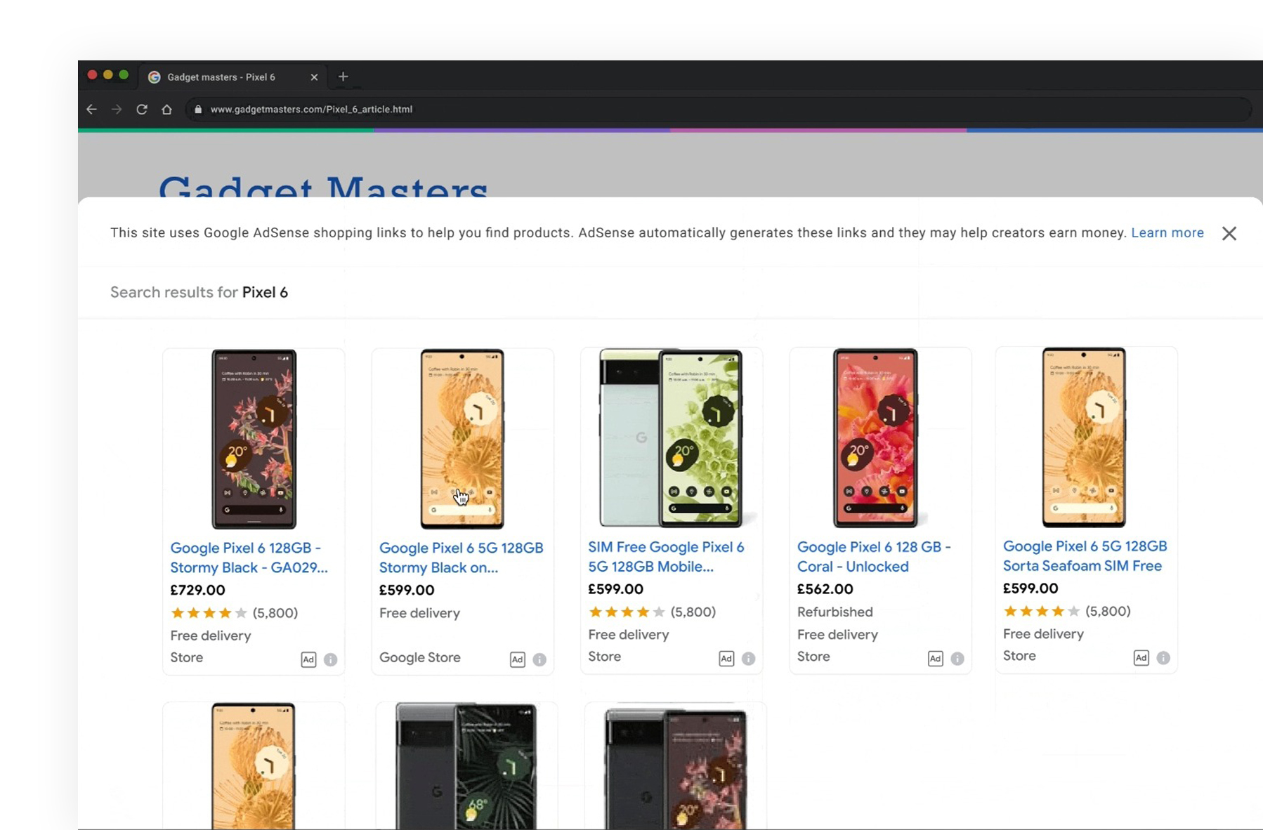Select the Gadget masters - Pixel 6 tab
The image size is (1263, 830).
tap(233, 77)
